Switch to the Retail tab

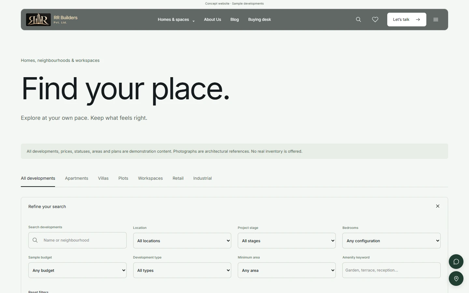178,178
